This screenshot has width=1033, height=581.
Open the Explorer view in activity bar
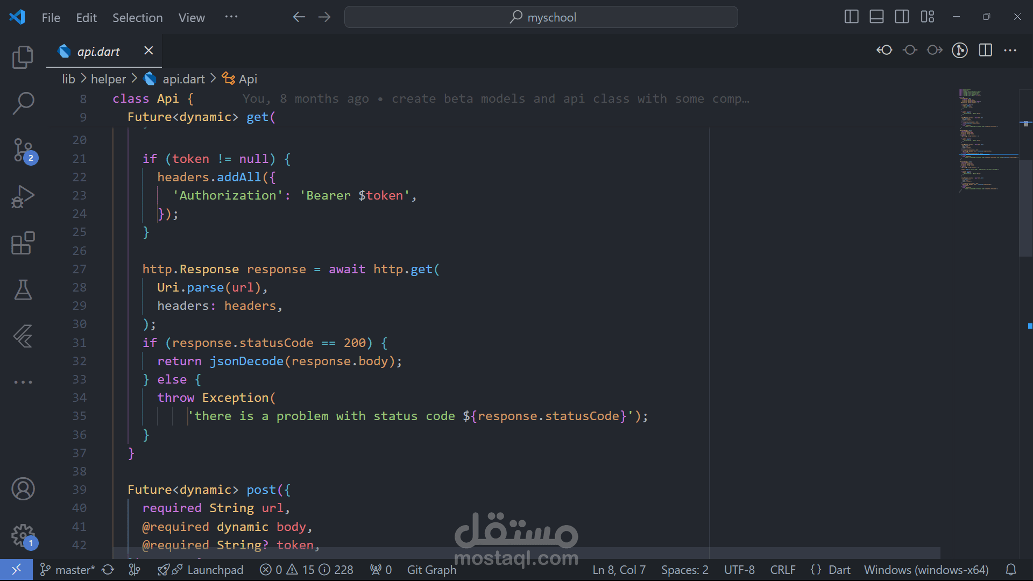coord(23,57)
